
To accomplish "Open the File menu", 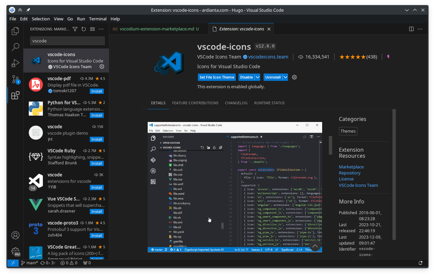I will click(x=13, y=19).
